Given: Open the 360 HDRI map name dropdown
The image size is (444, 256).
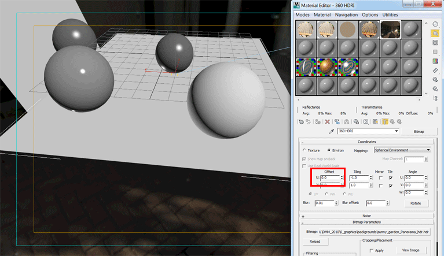Looking at the screenshot, I should click(397, 131).
